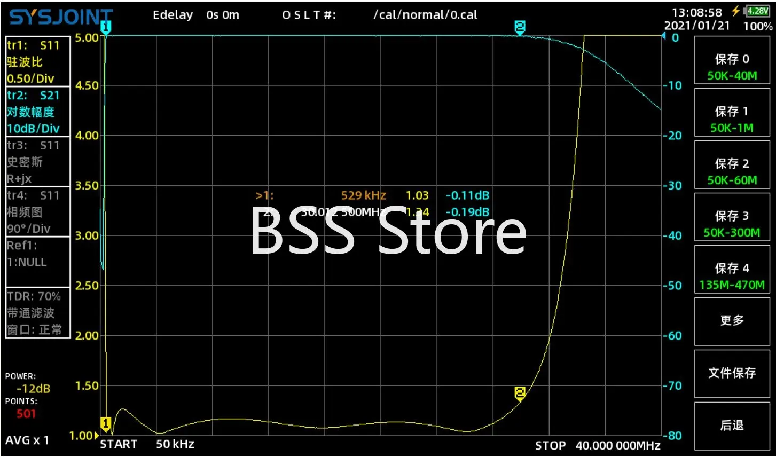The image size is (776, 457).
Task: Click the O S L T # label
Action: click(309, 15)
